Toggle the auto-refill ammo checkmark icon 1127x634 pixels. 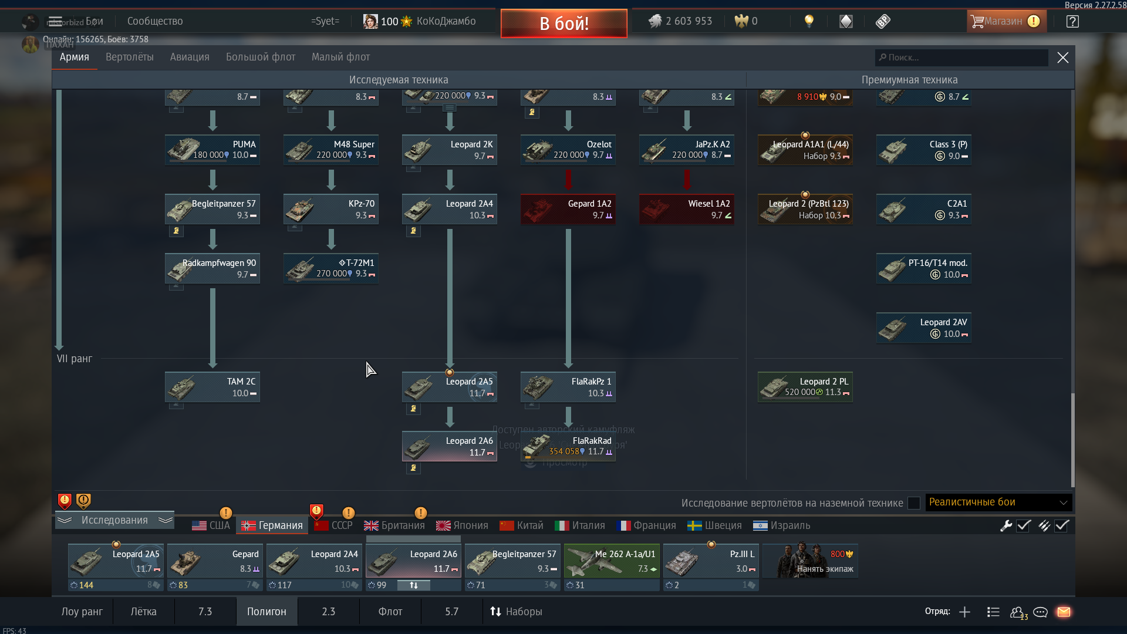click(1044, 525)
